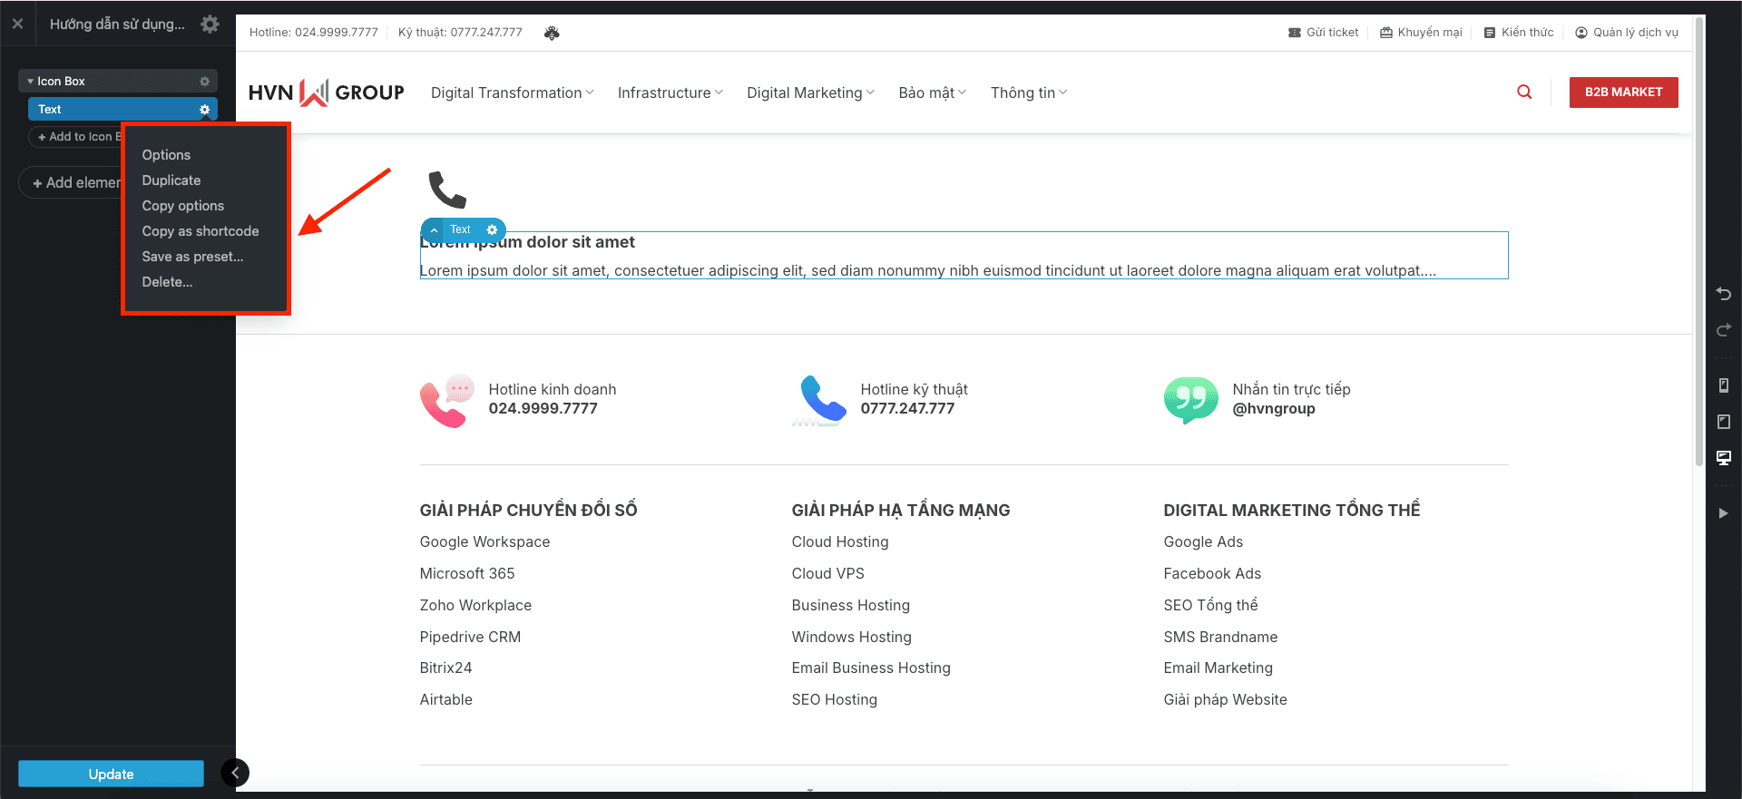Select Duplicate from the context menu

click(x=171, y=180)
